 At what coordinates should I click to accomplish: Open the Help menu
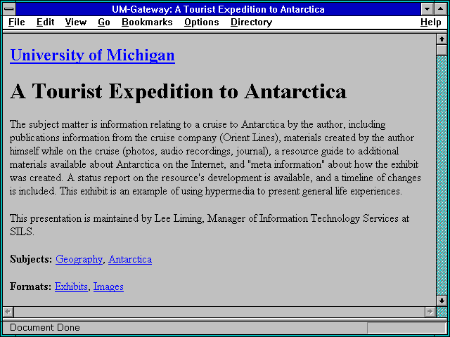click(431, 22)
